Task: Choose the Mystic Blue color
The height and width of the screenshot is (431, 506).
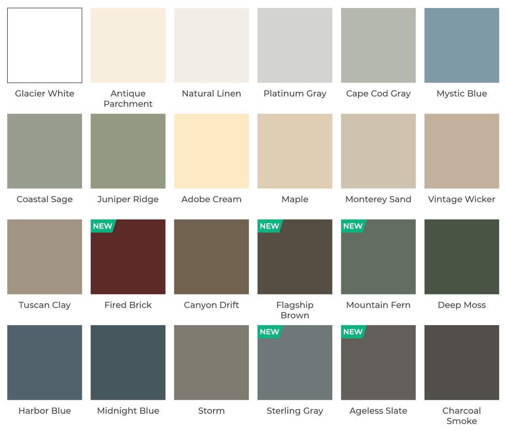Action: coord(461,45)
